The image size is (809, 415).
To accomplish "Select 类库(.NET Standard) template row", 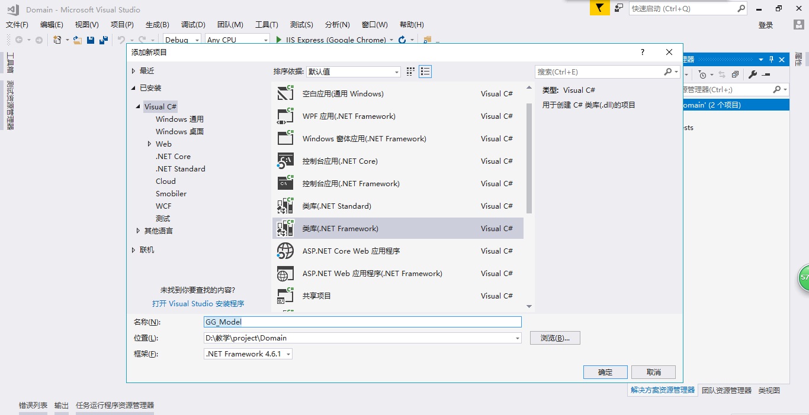I will tap(398, 206).
